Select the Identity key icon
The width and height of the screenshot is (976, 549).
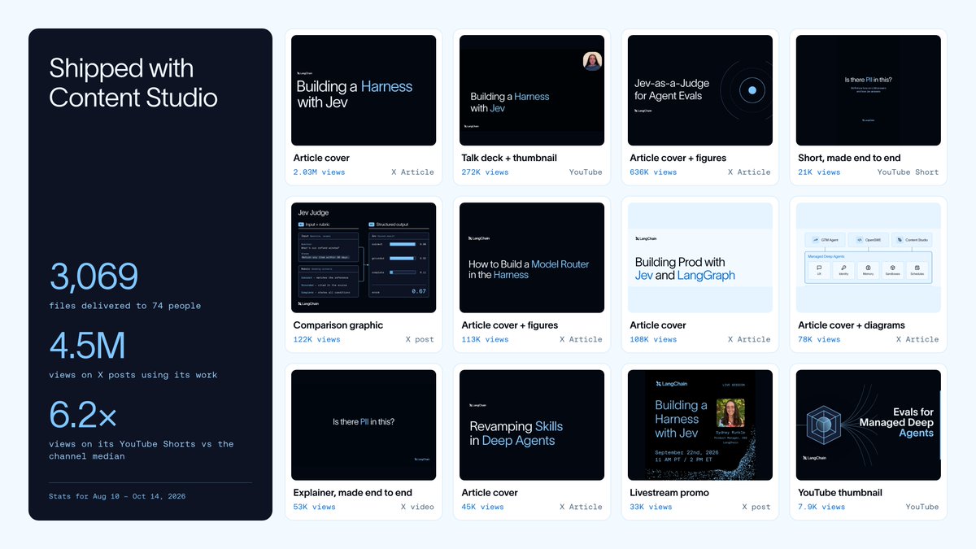(843, 268)
